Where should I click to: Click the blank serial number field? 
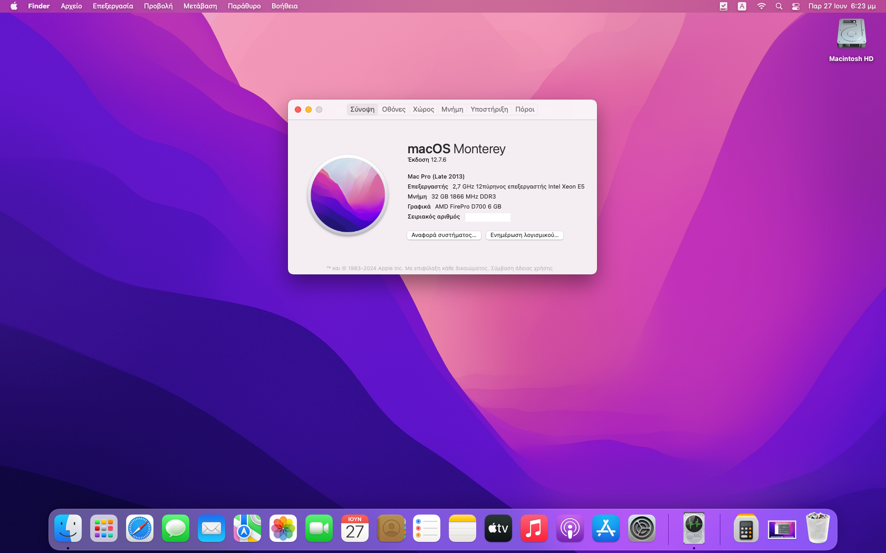[487, 217]
